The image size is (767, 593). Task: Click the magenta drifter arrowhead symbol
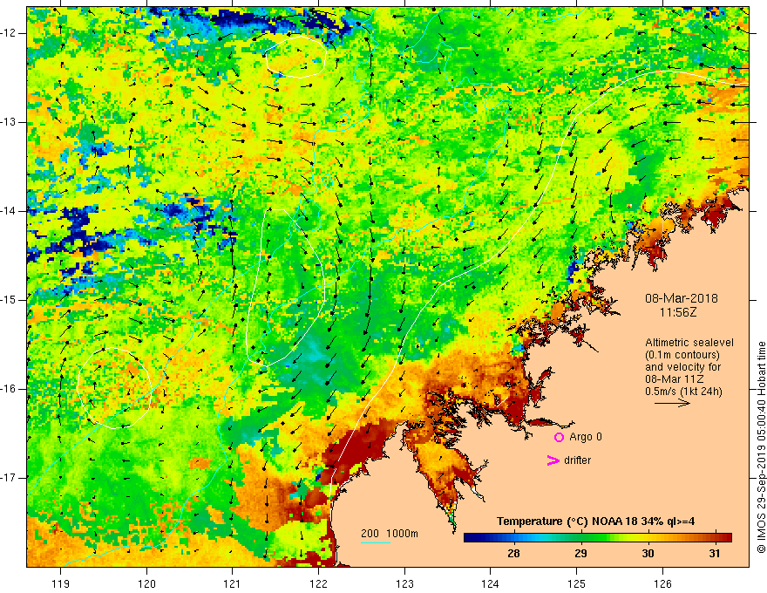click(x=553, y=460)
